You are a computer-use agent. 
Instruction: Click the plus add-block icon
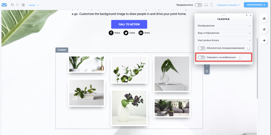click(264, 41)
